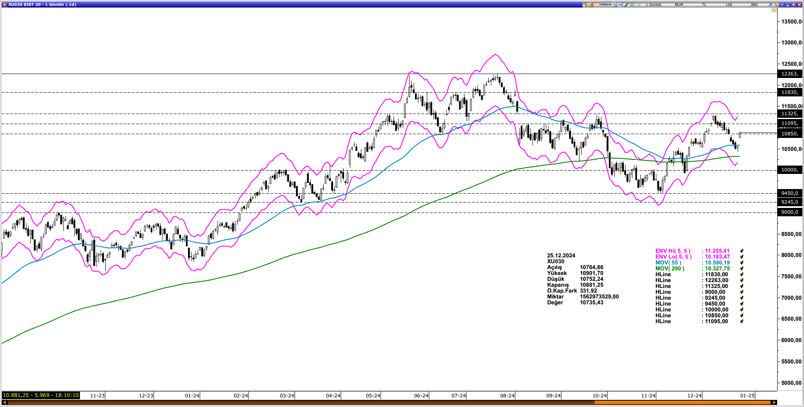Click the small bracket button below the toolbar
Viewport: 804px width, 407px height.
773,10
